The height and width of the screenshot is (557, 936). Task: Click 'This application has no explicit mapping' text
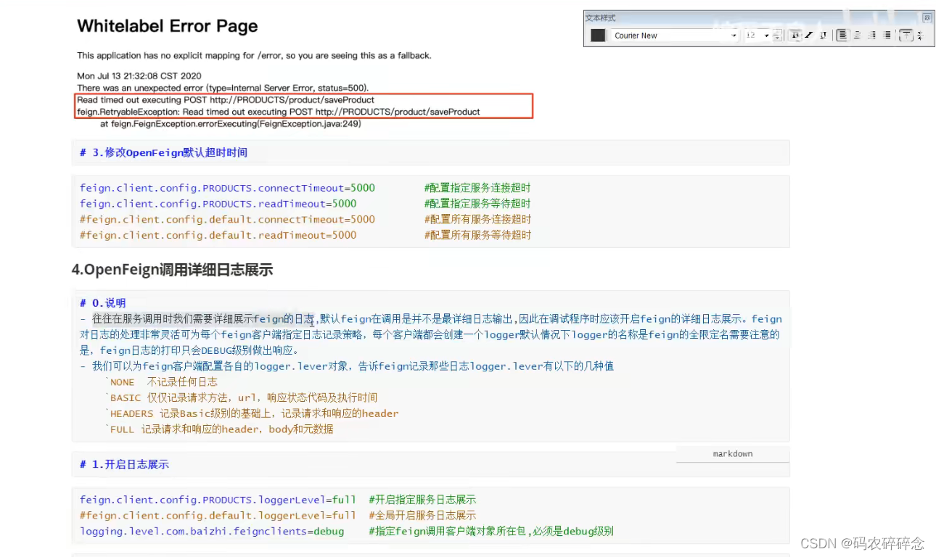pos(254,55)
